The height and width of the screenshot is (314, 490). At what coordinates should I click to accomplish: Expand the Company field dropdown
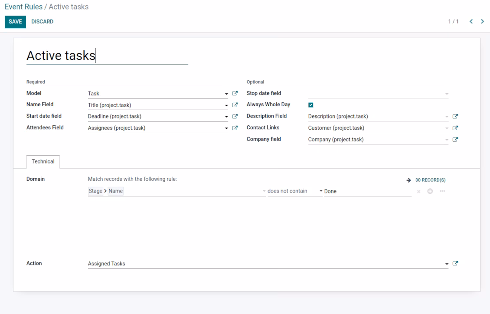(447, 140)
